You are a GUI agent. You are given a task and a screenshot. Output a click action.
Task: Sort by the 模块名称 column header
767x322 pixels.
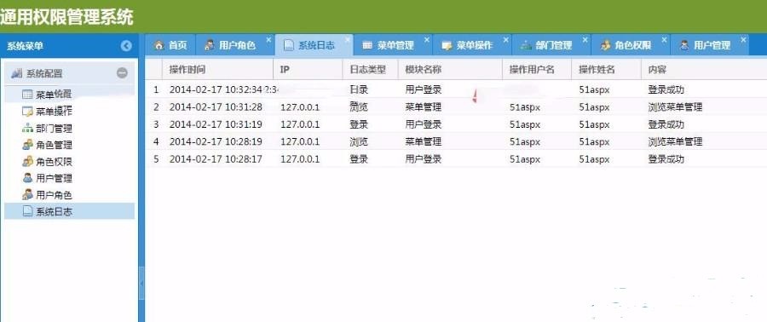pyautogui.click(x=450, y=69)
